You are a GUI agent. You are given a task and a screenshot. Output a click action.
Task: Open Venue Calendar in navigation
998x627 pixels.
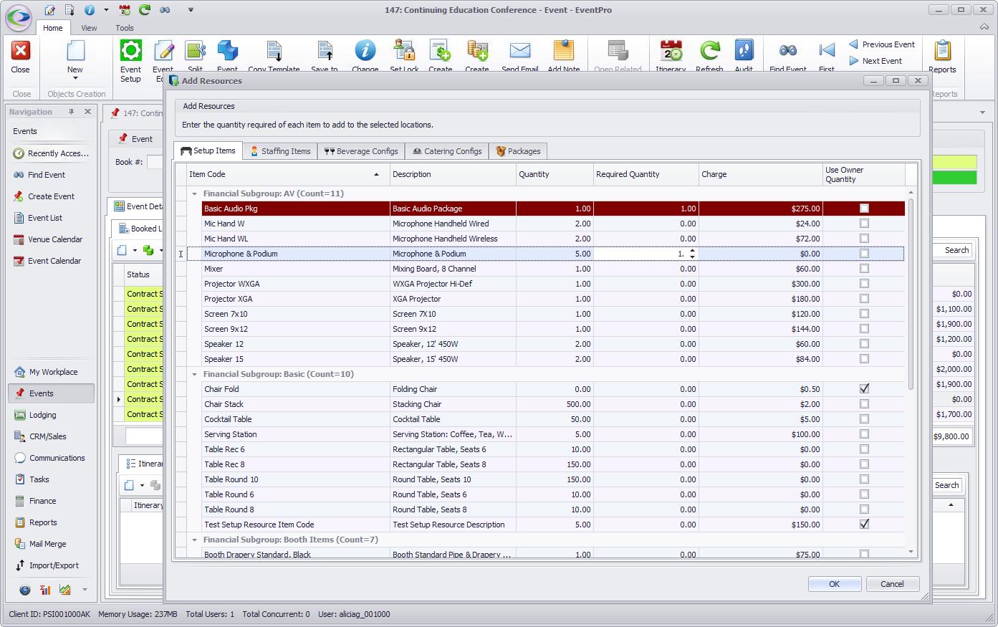(49, 239)
